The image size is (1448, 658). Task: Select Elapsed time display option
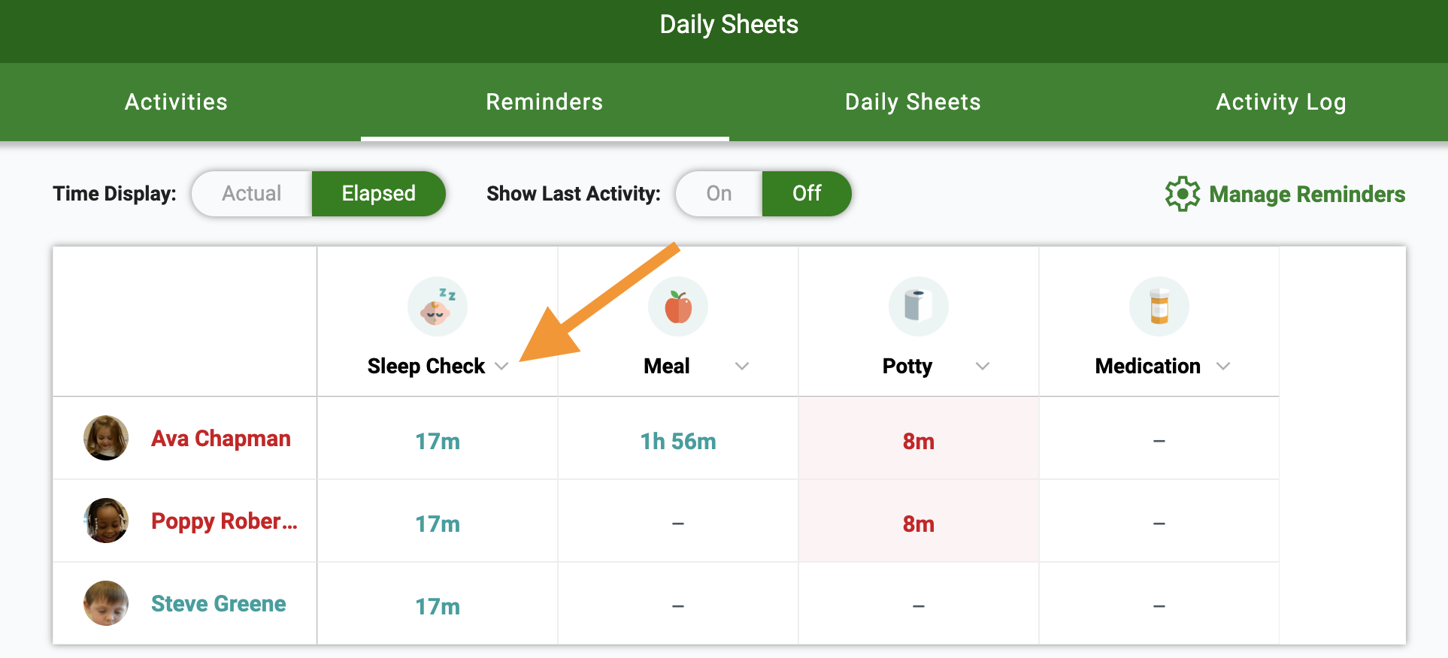pos(379,194)
